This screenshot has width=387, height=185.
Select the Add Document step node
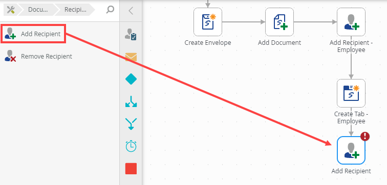coord(279,22)
